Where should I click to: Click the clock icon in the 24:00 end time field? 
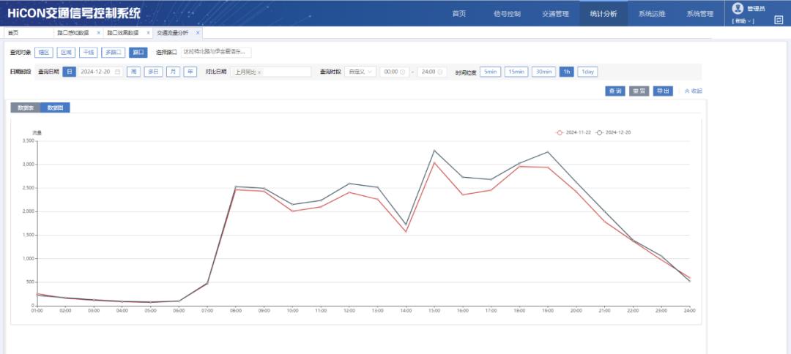pos(442,72)
